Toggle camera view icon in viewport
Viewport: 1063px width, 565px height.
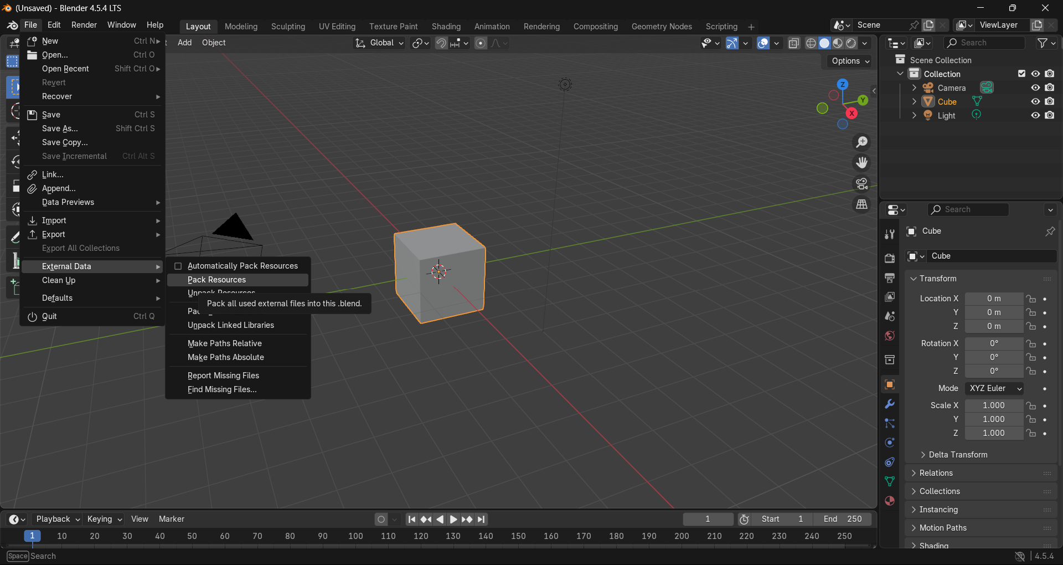(861, 183)
